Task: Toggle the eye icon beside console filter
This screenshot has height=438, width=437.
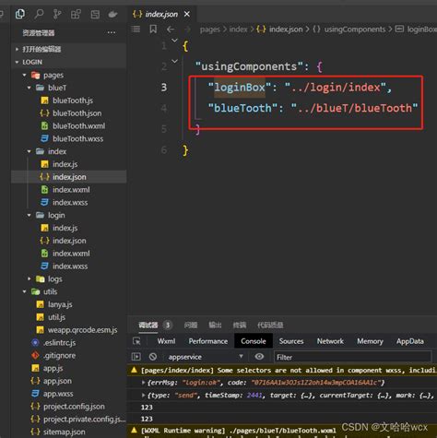Action: coord(259,356)
